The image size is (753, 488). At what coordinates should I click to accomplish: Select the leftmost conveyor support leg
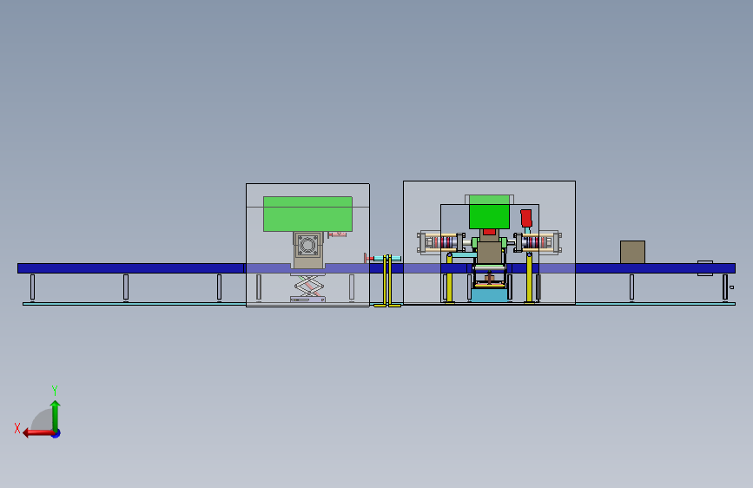click(x=33, y=287)
